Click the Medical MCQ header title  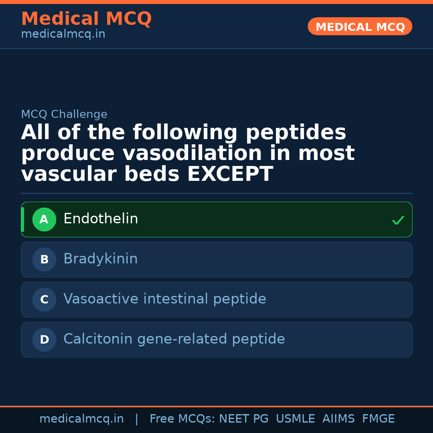coord(86,19)
